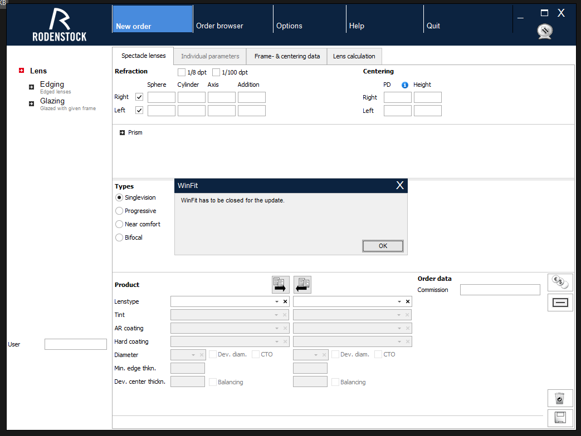Screen dimensions: 581x436
Task: Select the Bifocal lens type
Action: [119, 237]
